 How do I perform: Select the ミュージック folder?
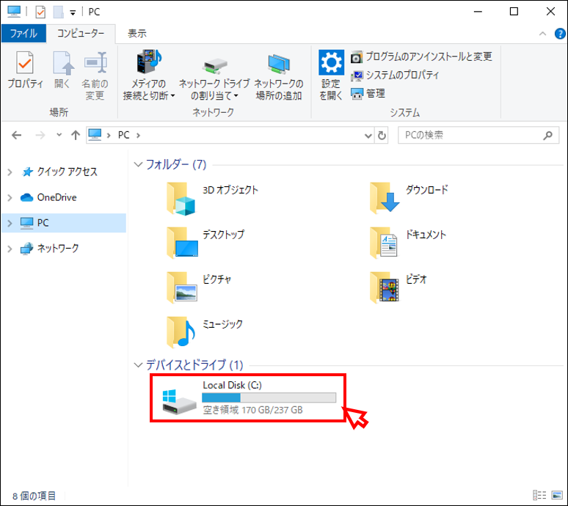click(x=204, y=332)
